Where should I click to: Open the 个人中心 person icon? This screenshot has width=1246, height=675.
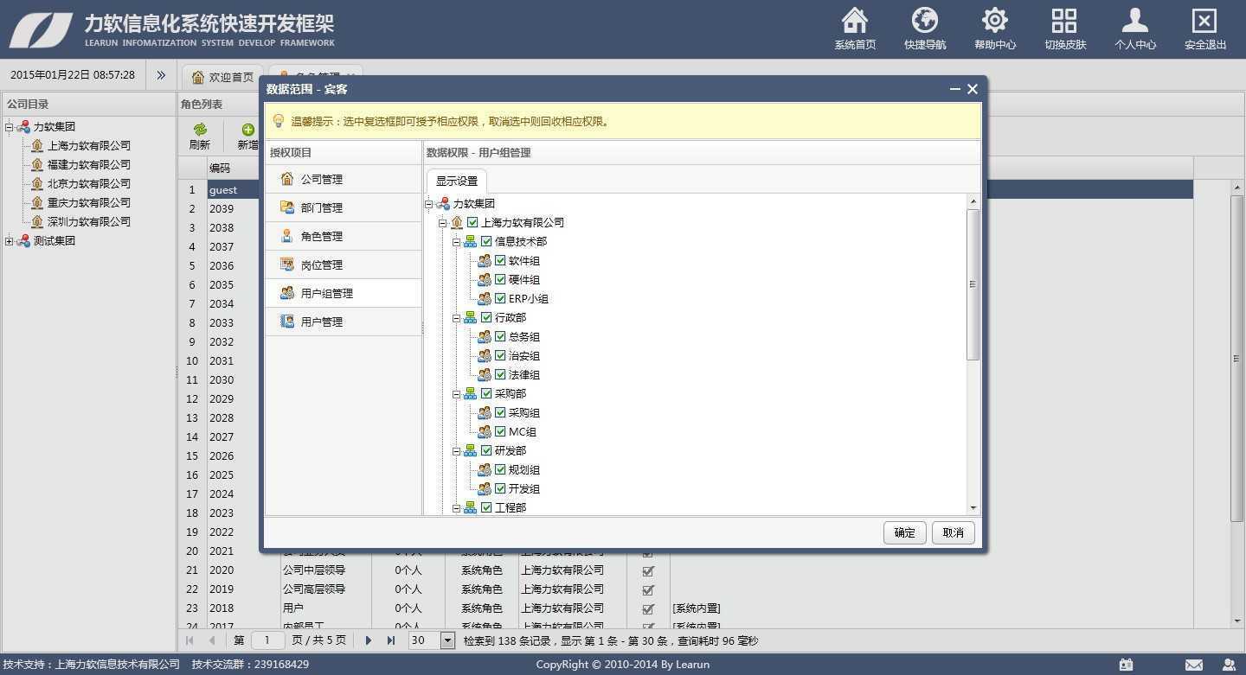pos(1134,21)
